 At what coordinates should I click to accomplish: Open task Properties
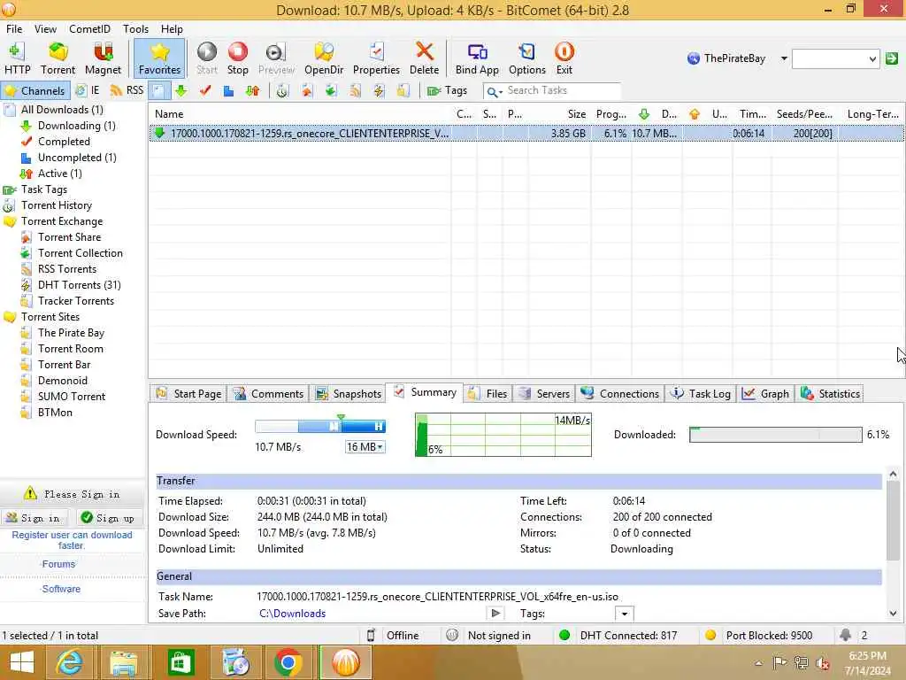coord(376,58)
